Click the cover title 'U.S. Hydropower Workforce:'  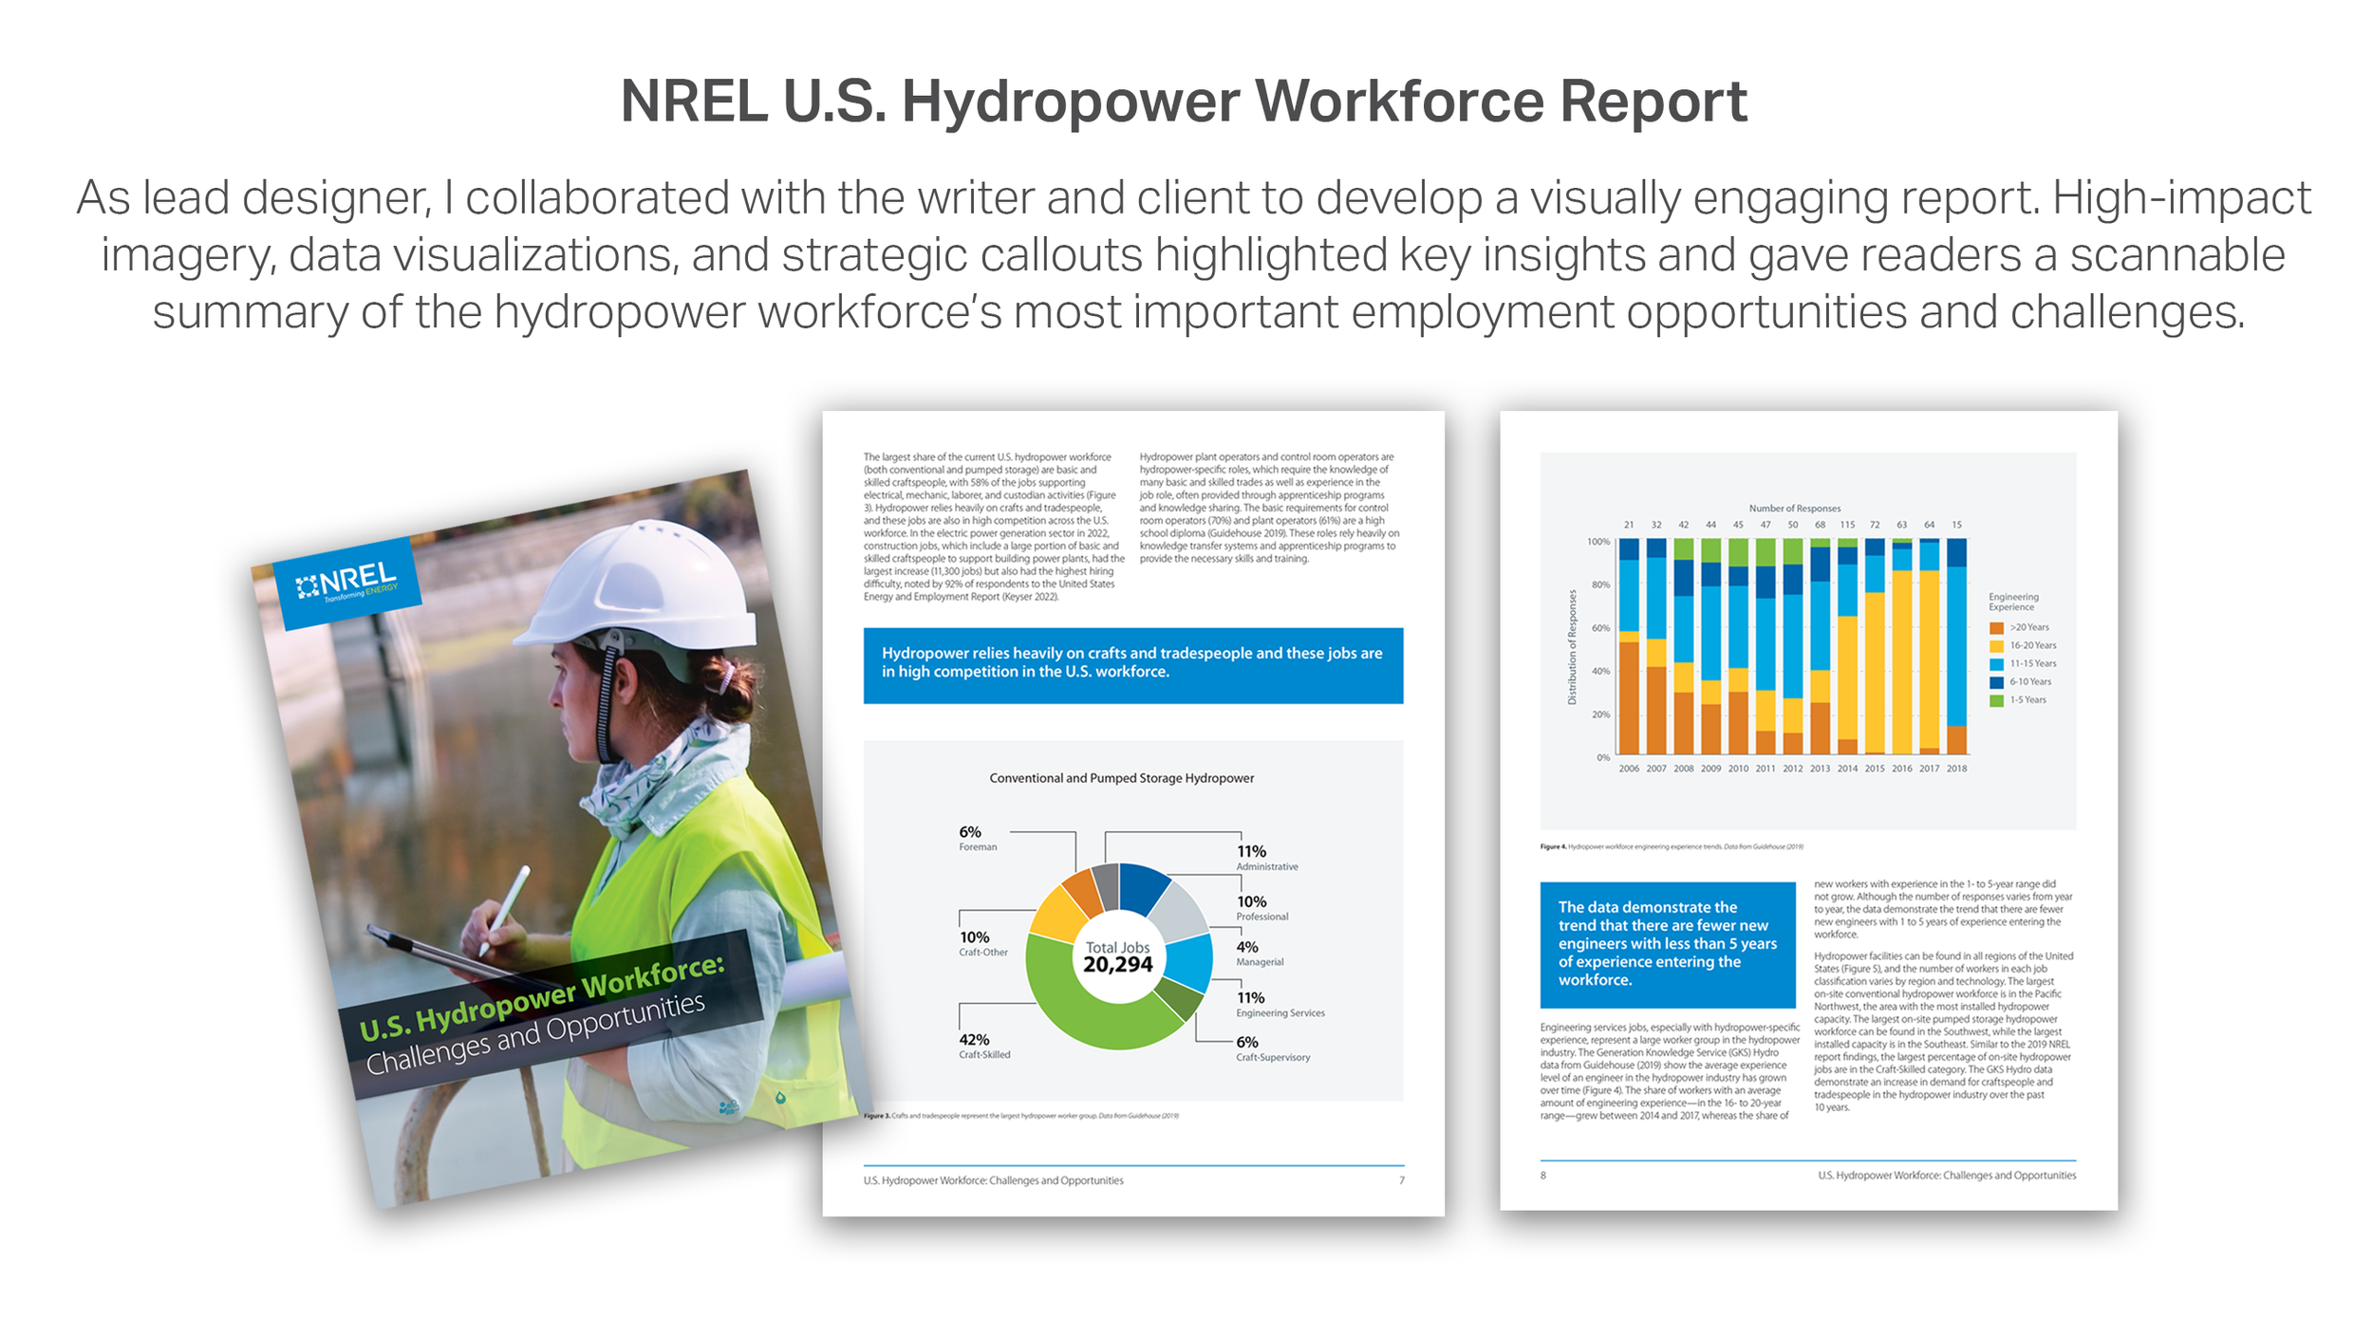pos(542,999)
